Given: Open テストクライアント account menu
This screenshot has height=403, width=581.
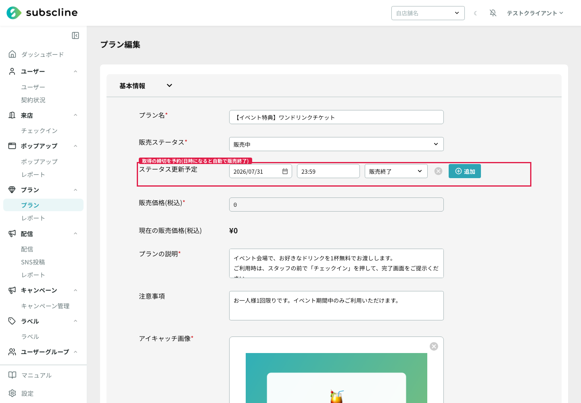Looking at the screenshot, I should pos(535,13).
